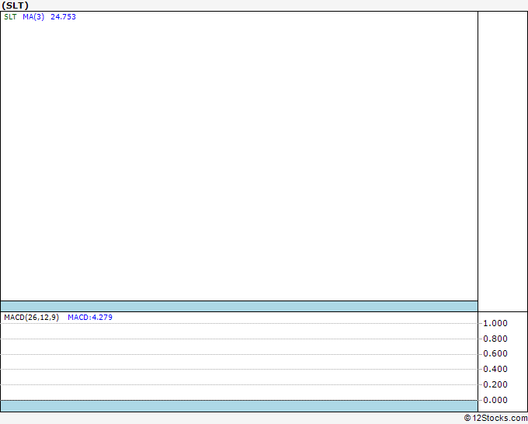Click the MA(3) moving average label
Viewport: 528px width, 424px height.
33,17
